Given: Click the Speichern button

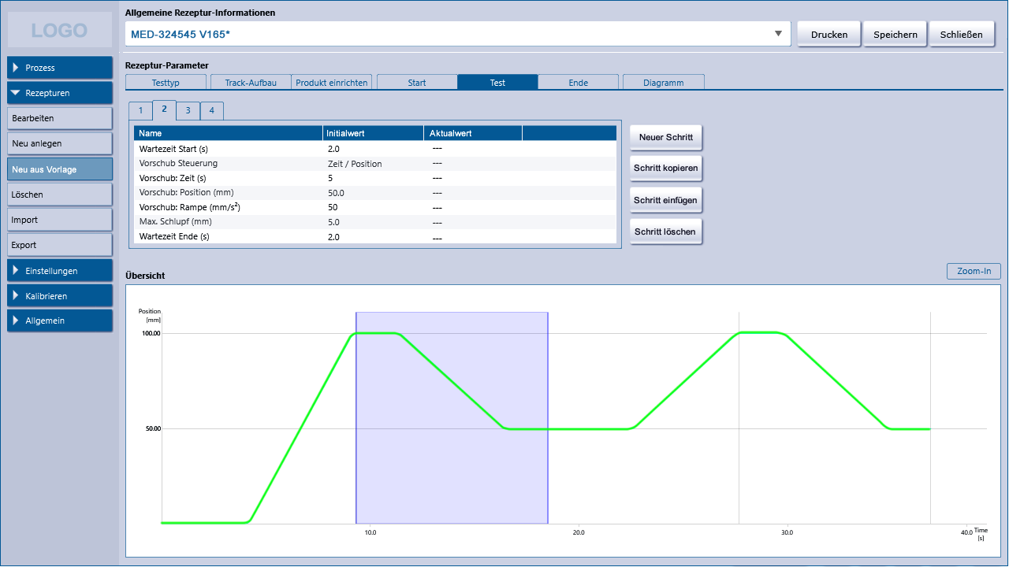Looking at the screenshot, I should pyautogui.click(x=895, y=34).
